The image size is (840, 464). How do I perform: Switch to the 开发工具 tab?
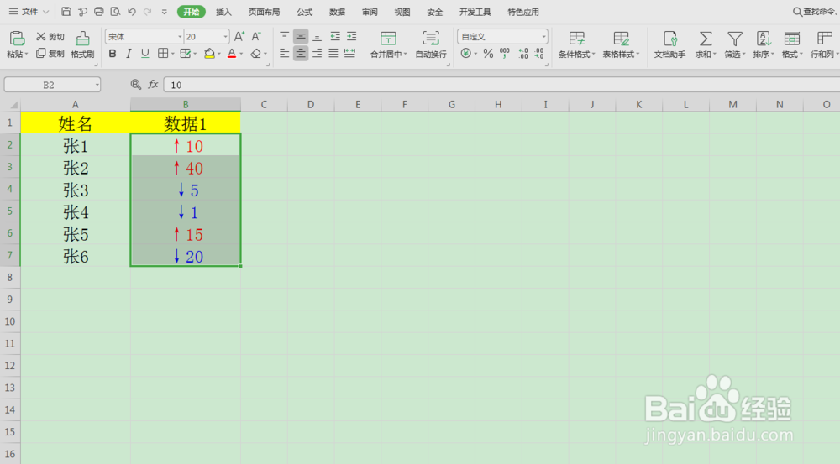475,12
